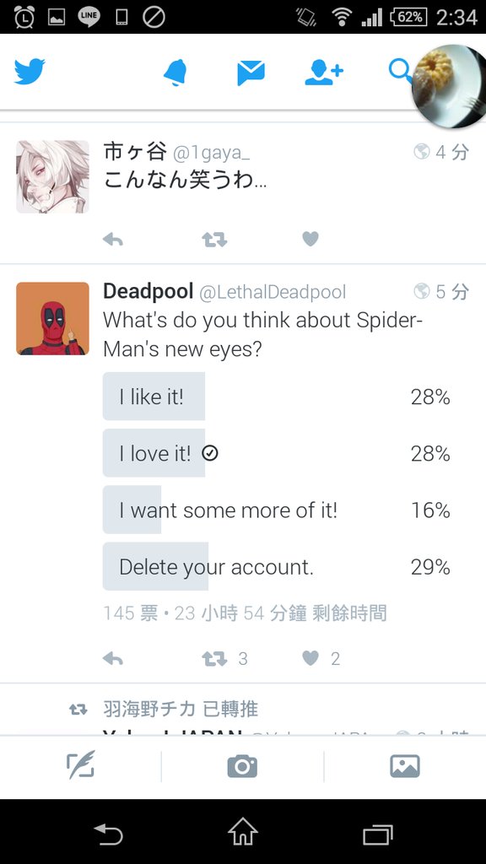Select the "I like it!" poll option
Image resolution: width=486 pixels, height=864 pixels.
[x=277, y=397]
